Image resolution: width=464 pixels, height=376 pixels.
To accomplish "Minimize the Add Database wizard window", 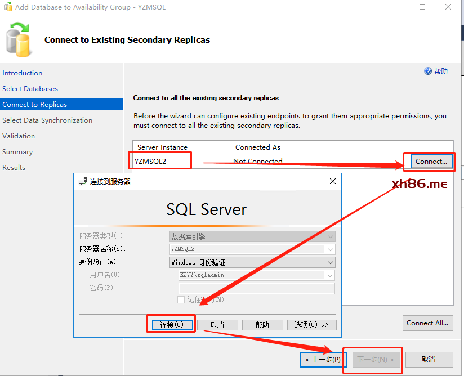I will point(396,7).
